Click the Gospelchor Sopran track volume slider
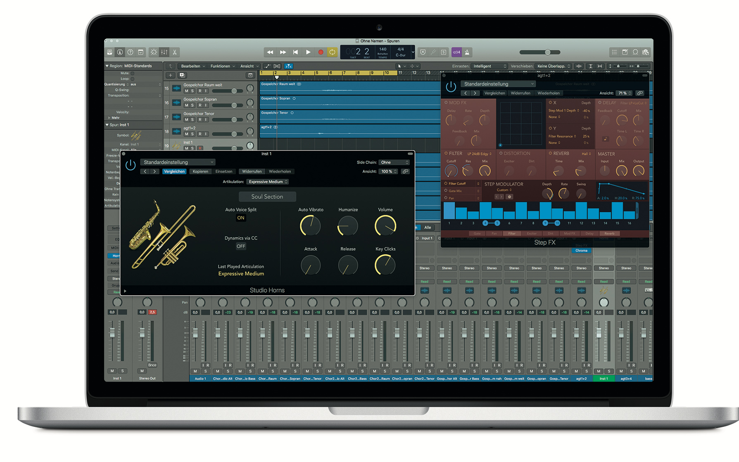Image resolution: width=739 pixels, height=462 pixels. tap(234, 105)
